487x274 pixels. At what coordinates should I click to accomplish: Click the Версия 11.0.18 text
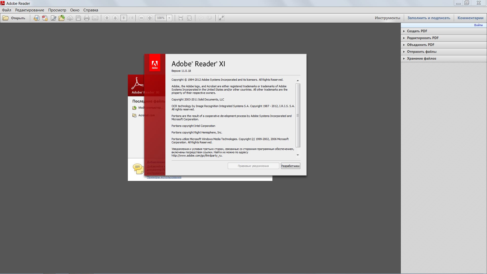(x=181, y=71)
